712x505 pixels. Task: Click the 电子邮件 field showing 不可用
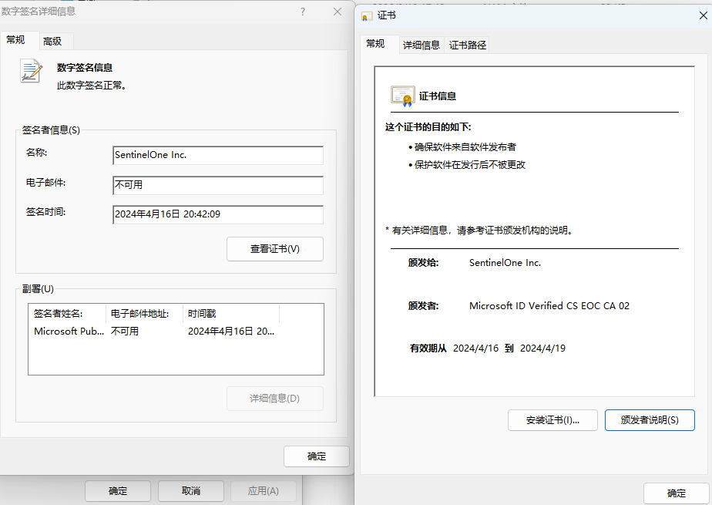(x=218, y=185)
